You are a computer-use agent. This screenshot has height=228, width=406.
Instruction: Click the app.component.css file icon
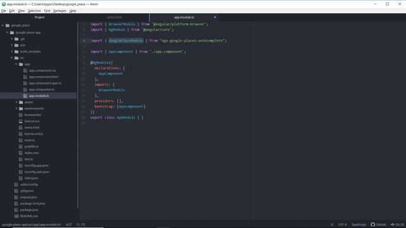(x=25, y=70)
